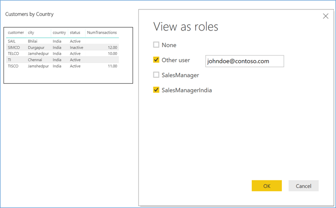Viewport: 336px width, 208px height.
Task: Confirm roles with the OK button
Action: 266,186
